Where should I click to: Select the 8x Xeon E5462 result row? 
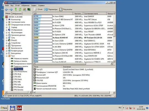point(73,16)
